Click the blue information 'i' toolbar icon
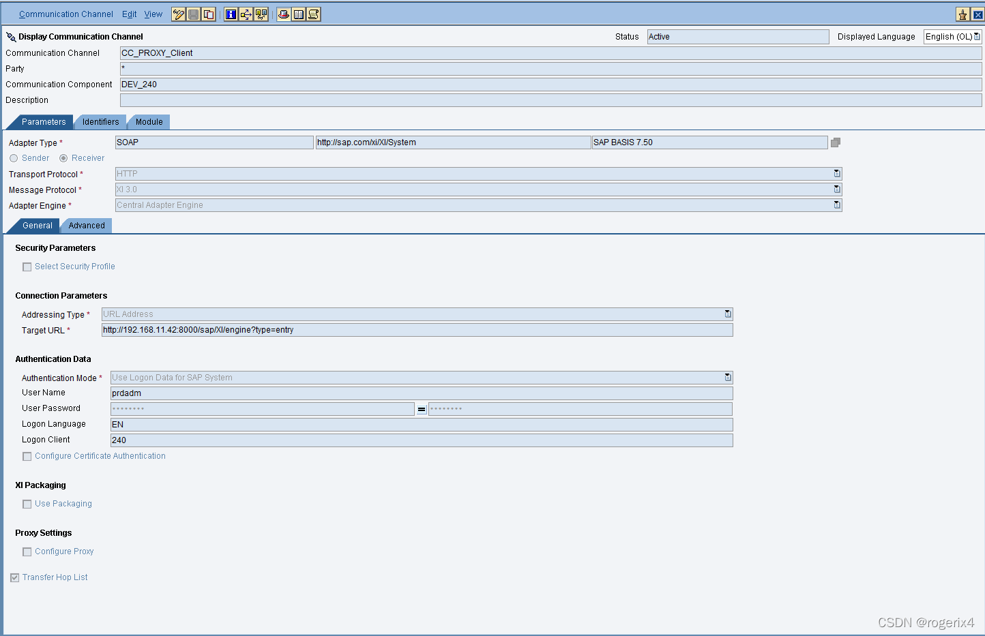Viewport: 985px width, 636px height. pyautogui.click(x=231, y=14)
